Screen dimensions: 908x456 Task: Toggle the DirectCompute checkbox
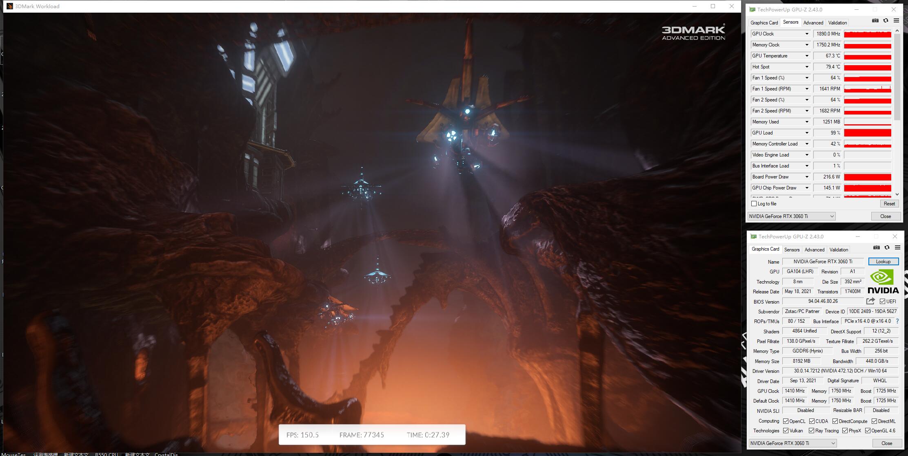coord(835,421)
